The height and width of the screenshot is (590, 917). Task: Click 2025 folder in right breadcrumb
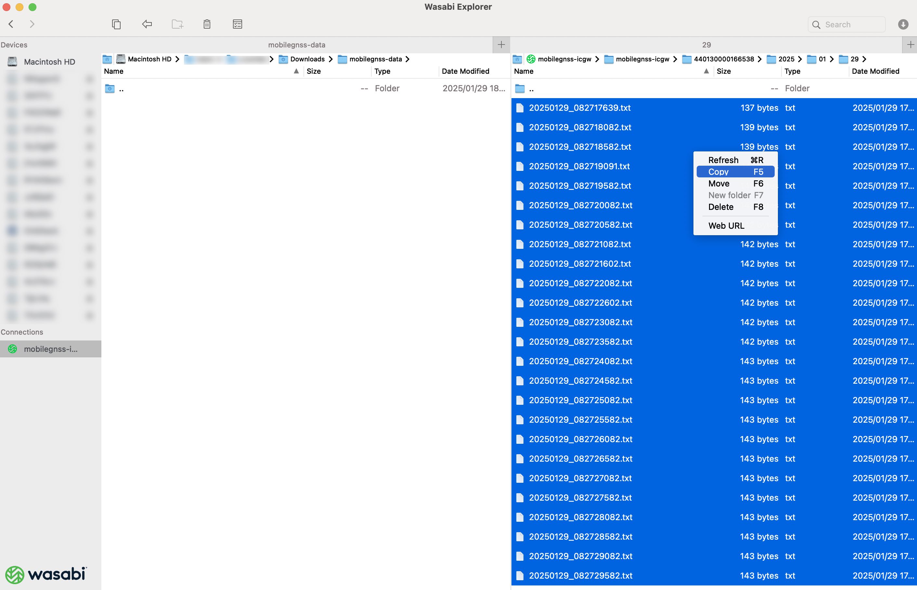pos(786,59)
